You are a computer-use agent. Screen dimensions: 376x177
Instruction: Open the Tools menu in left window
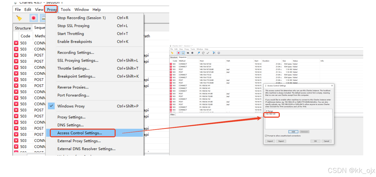tap(66, 9)
